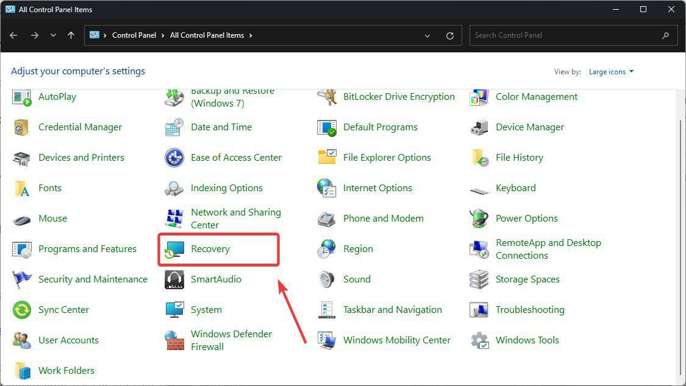686x386 pixels.
Task: Go up one level with up arrow
Action: 71,35
